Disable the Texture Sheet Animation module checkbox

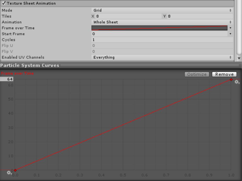click(4, 3)
